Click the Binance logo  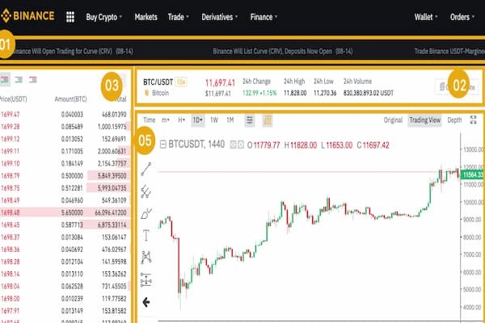27,16
